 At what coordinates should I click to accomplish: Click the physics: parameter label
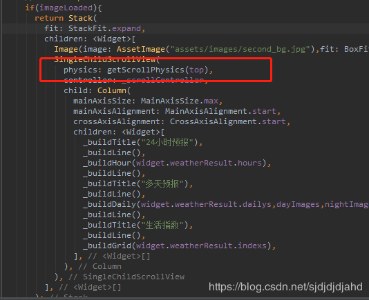83,70
